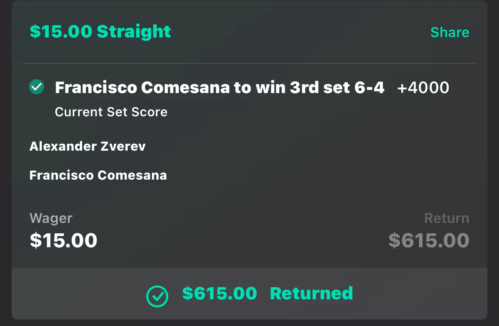499x326 pixels.
Task: Select the Francisco Comesana name below Zverev
Action: [x=98, y=175]
